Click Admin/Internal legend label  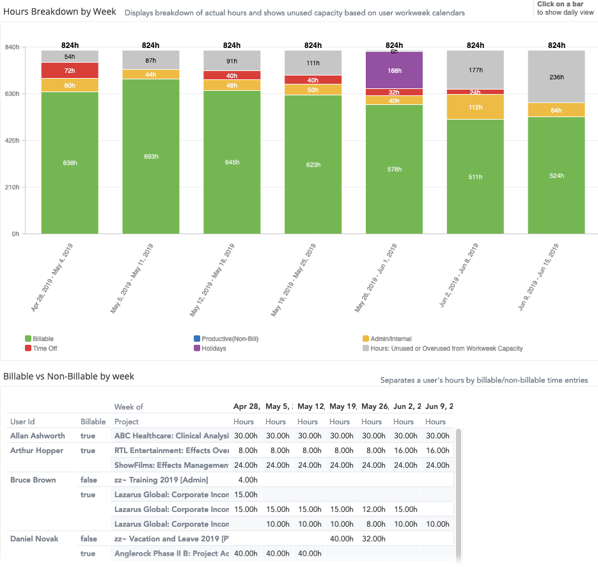click(x=391, y=339)
